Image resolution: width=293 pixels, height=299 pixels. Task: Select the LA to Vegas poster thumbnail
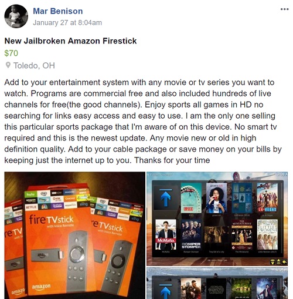click(x=267, y=198)
